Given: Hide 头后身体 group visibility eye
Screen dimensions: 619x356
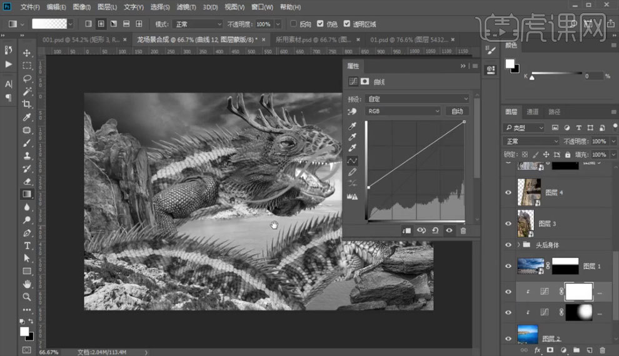Looking at the screenshot, I should pos(508,245).
